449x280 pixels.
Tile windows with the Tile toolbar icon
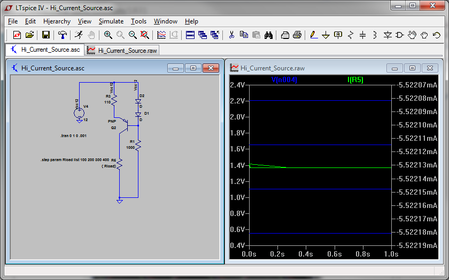point(190,35)
